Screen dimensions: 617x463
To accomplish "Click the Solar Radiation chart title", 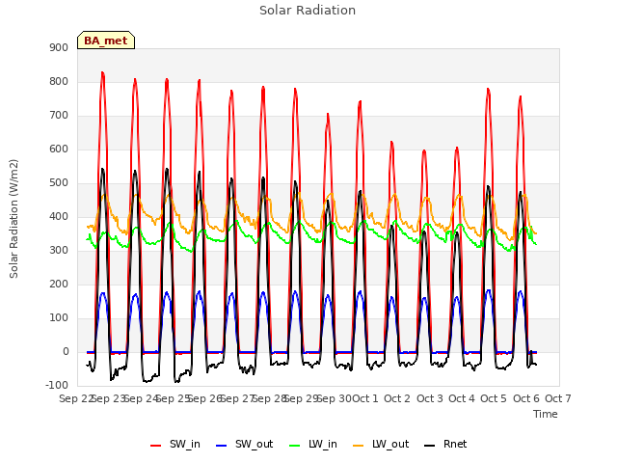I will coord(308,11).
